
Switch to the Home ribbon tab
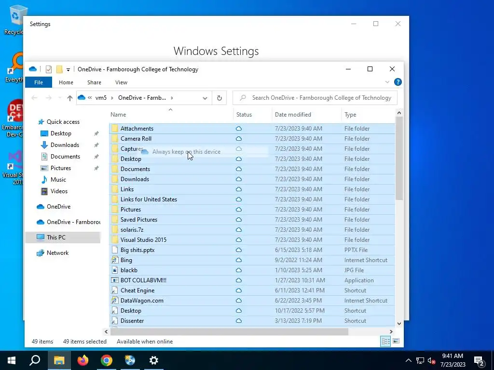[x=66, y=82]
